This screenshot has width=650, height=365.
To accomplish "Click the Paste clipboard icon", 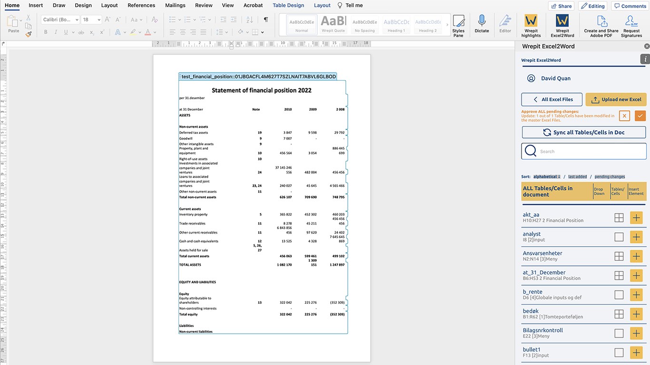I will coord(12,21).
